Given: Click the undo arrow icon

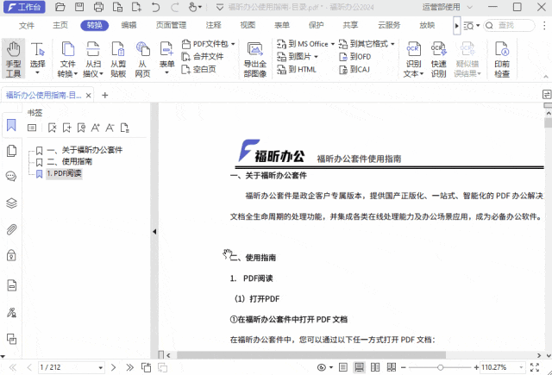Looking at the screenshot, I should [x=155, y=7].
